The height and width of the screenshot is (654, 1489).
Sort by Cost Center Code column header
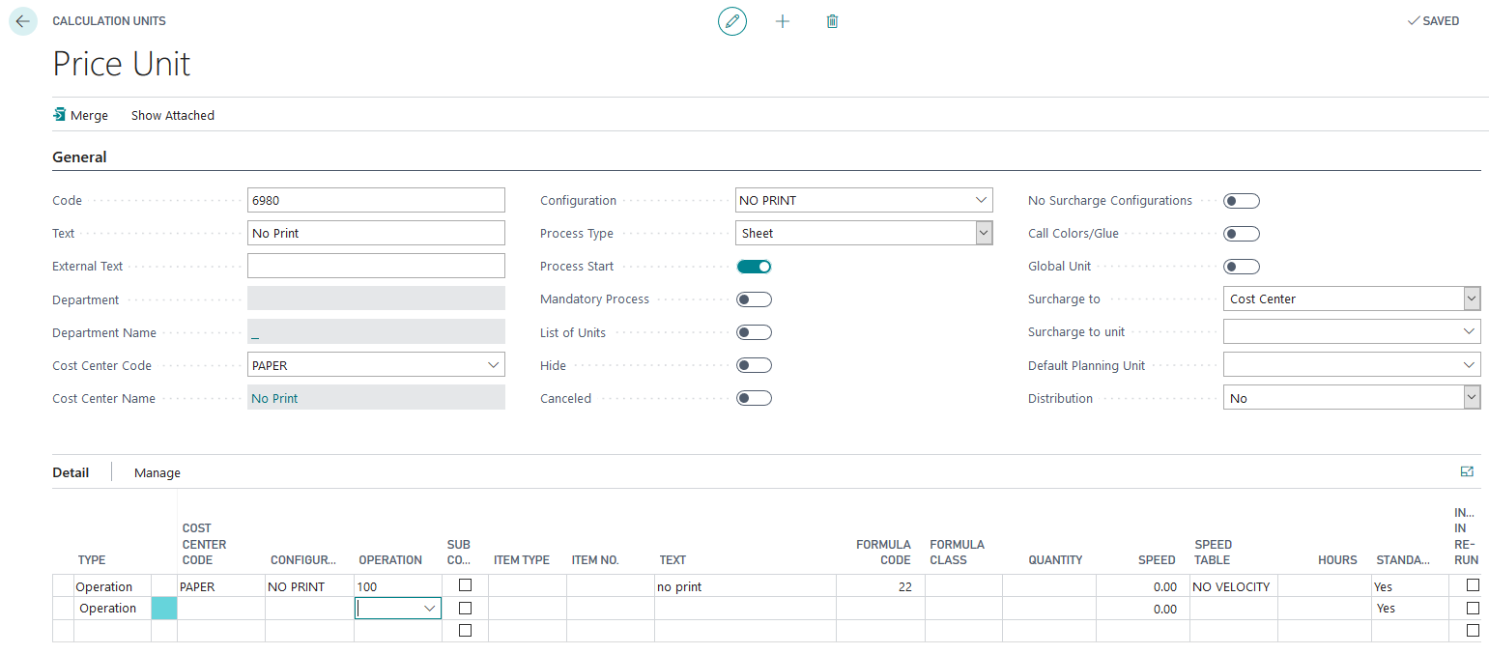point(204,544)
